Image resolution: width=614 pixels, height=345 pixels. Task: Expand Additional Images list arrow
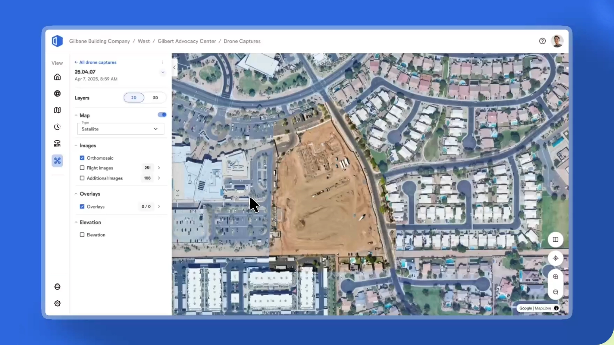[159, 178]
